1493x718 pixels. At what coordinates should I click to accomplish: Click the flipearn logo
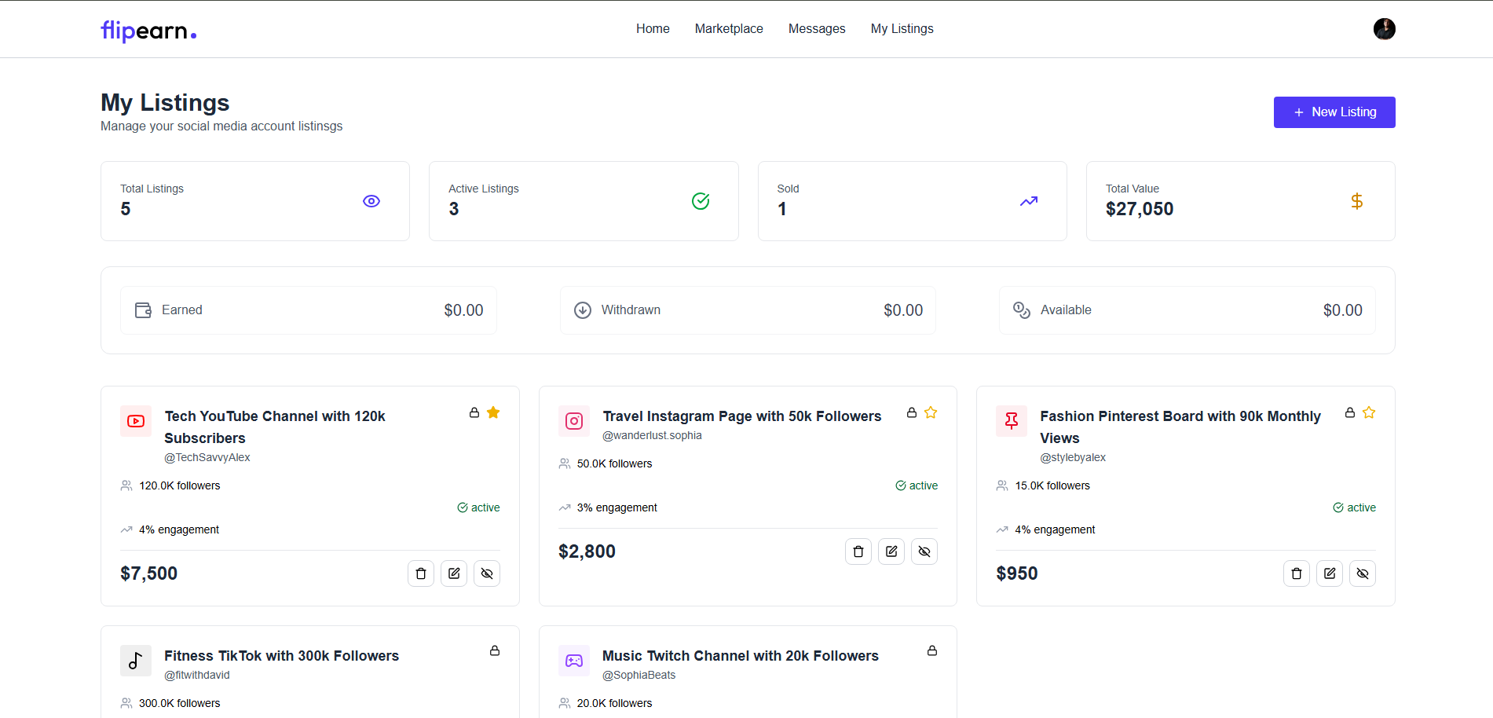tap(148, 31)
